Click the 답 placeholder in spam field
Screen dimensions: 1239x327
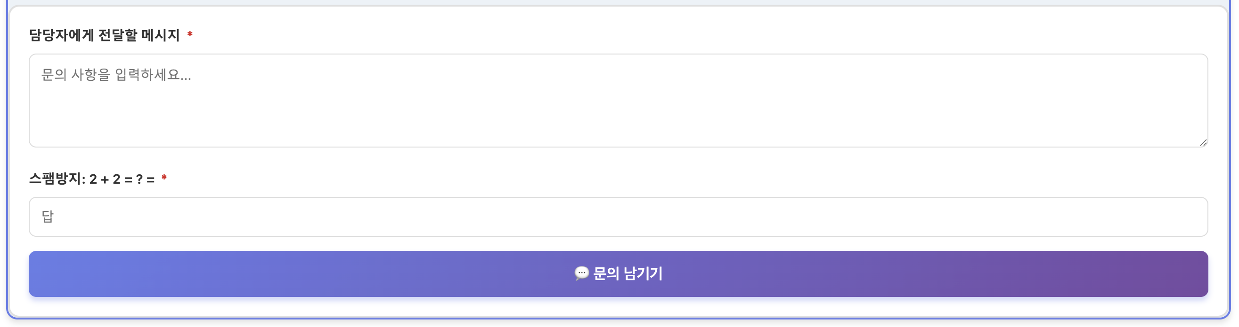(x=47, y=217)
